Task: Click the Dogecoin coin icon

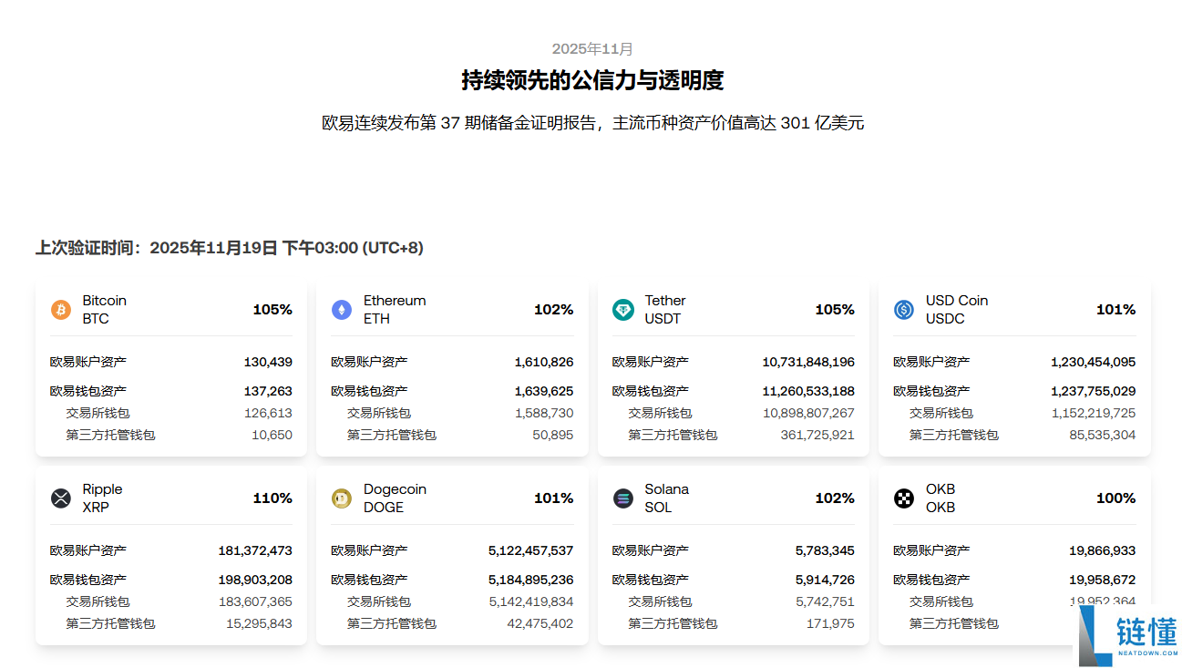Action: [342, 498]
